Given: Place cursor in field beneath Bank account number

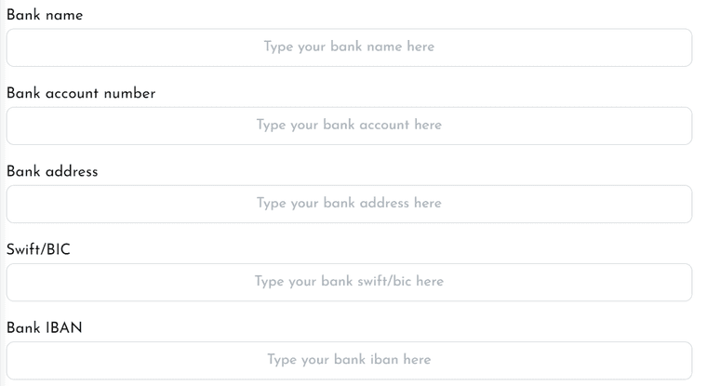Looking at the screenshot, I should 349,126.
